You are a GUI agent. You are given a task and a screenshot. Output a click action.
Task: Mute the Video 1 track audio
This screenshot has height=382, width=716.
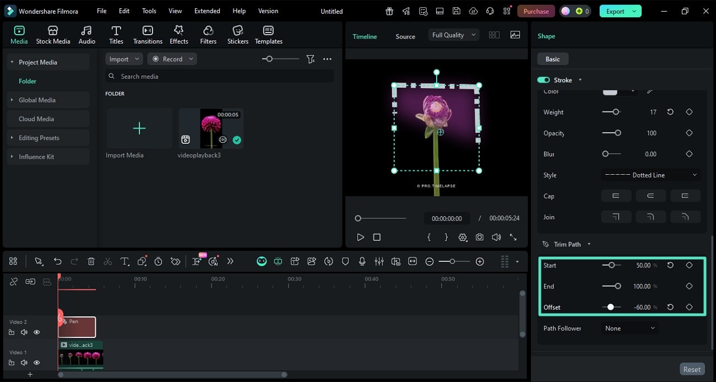pyautogui.click(x=24, y=363)
